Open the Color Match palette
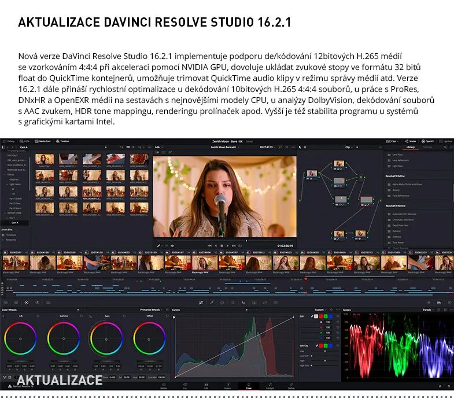Screen dimensions: 454x398 (x=16, y=303)
